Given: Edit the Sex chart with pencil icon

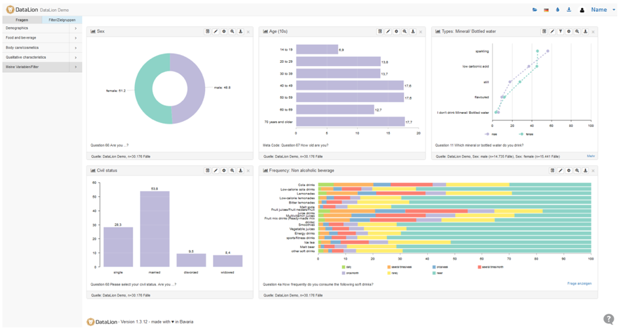Looking at the screenshot, I should coord(216,31).
